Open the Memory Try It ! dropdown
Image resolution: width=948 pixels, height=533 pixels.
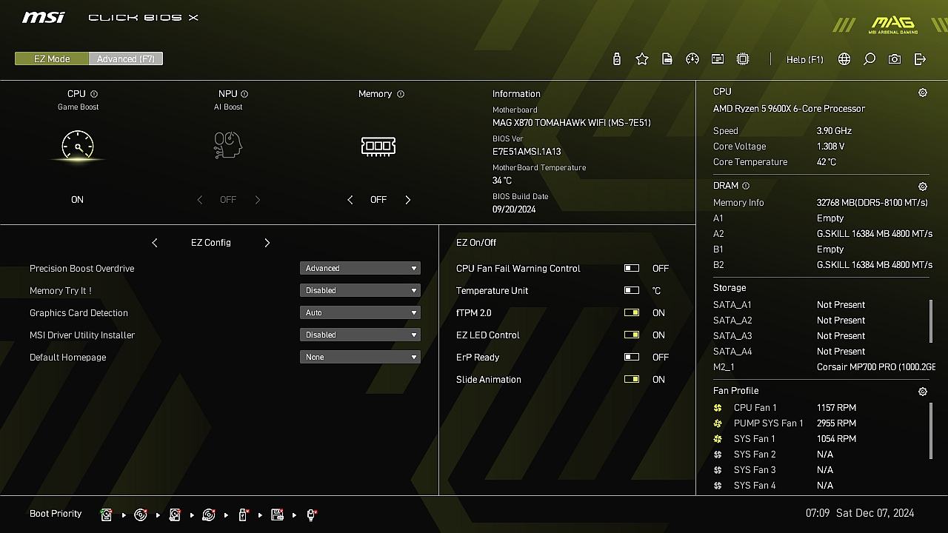coord(360,290)
